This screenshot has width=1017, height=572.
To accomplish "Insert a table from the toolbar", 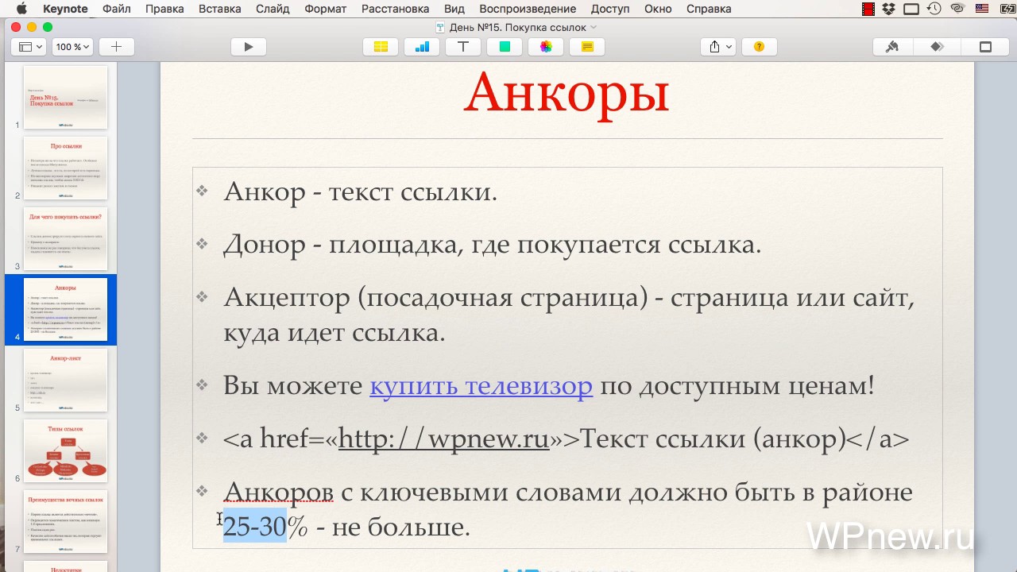I will [381, 47].
